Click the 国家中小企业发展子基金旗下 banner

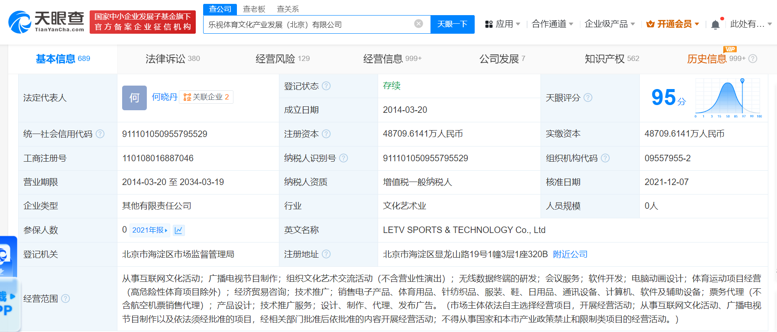pos(142,22)
